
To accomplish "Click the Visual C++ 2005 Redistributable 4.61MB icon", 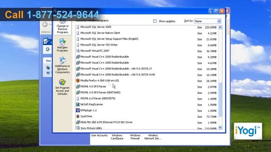I will click(78, 63).
